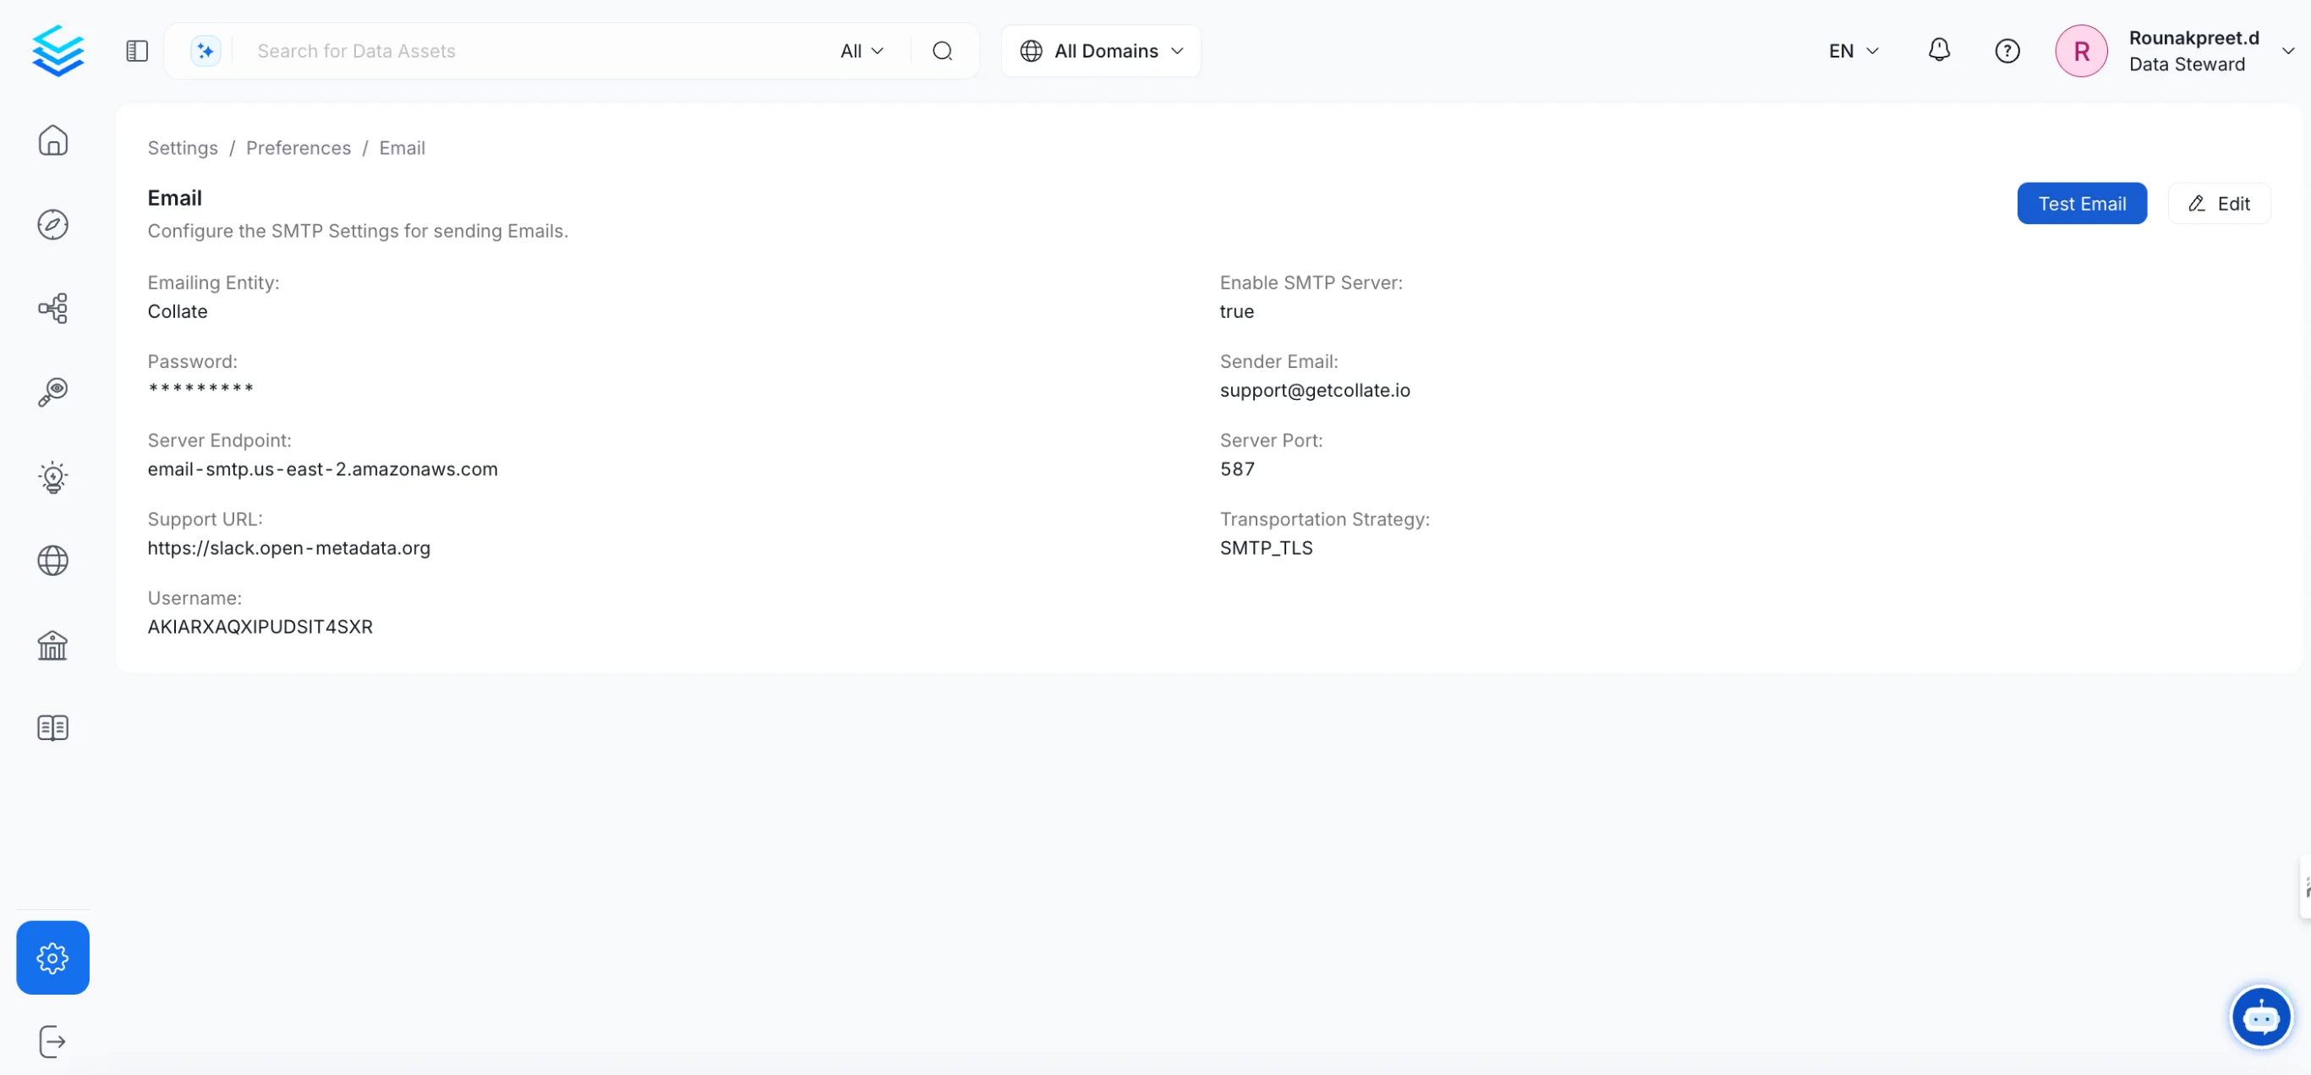Toggle the sidebar collapse icon

click(x=137, y=51)
